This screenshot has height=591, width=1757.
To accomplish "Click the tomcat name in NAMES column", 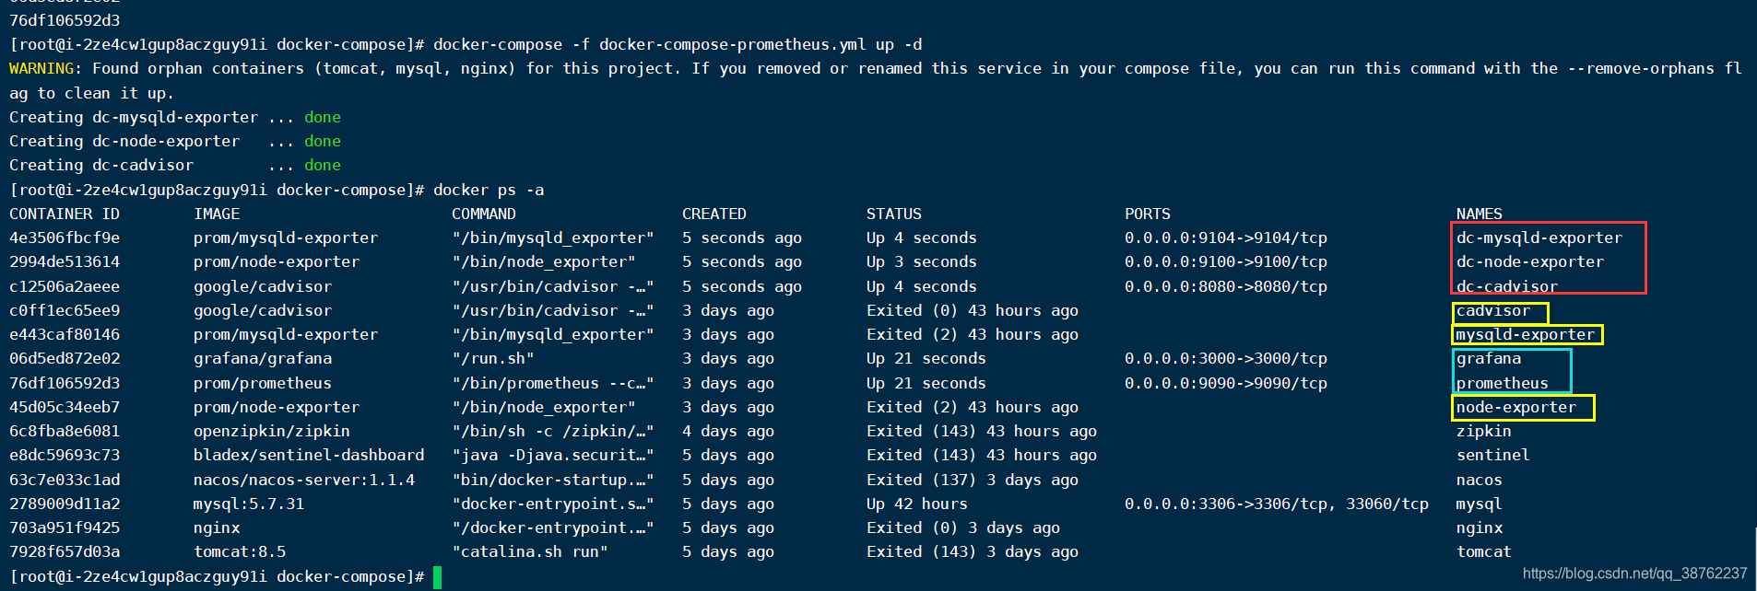I will pos(1484,551).
